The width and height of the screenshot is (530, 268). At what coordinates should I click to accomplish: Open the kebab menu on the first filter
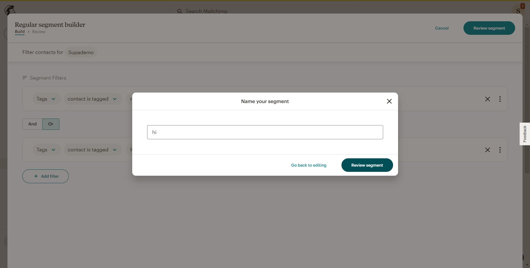pos(500,99)
